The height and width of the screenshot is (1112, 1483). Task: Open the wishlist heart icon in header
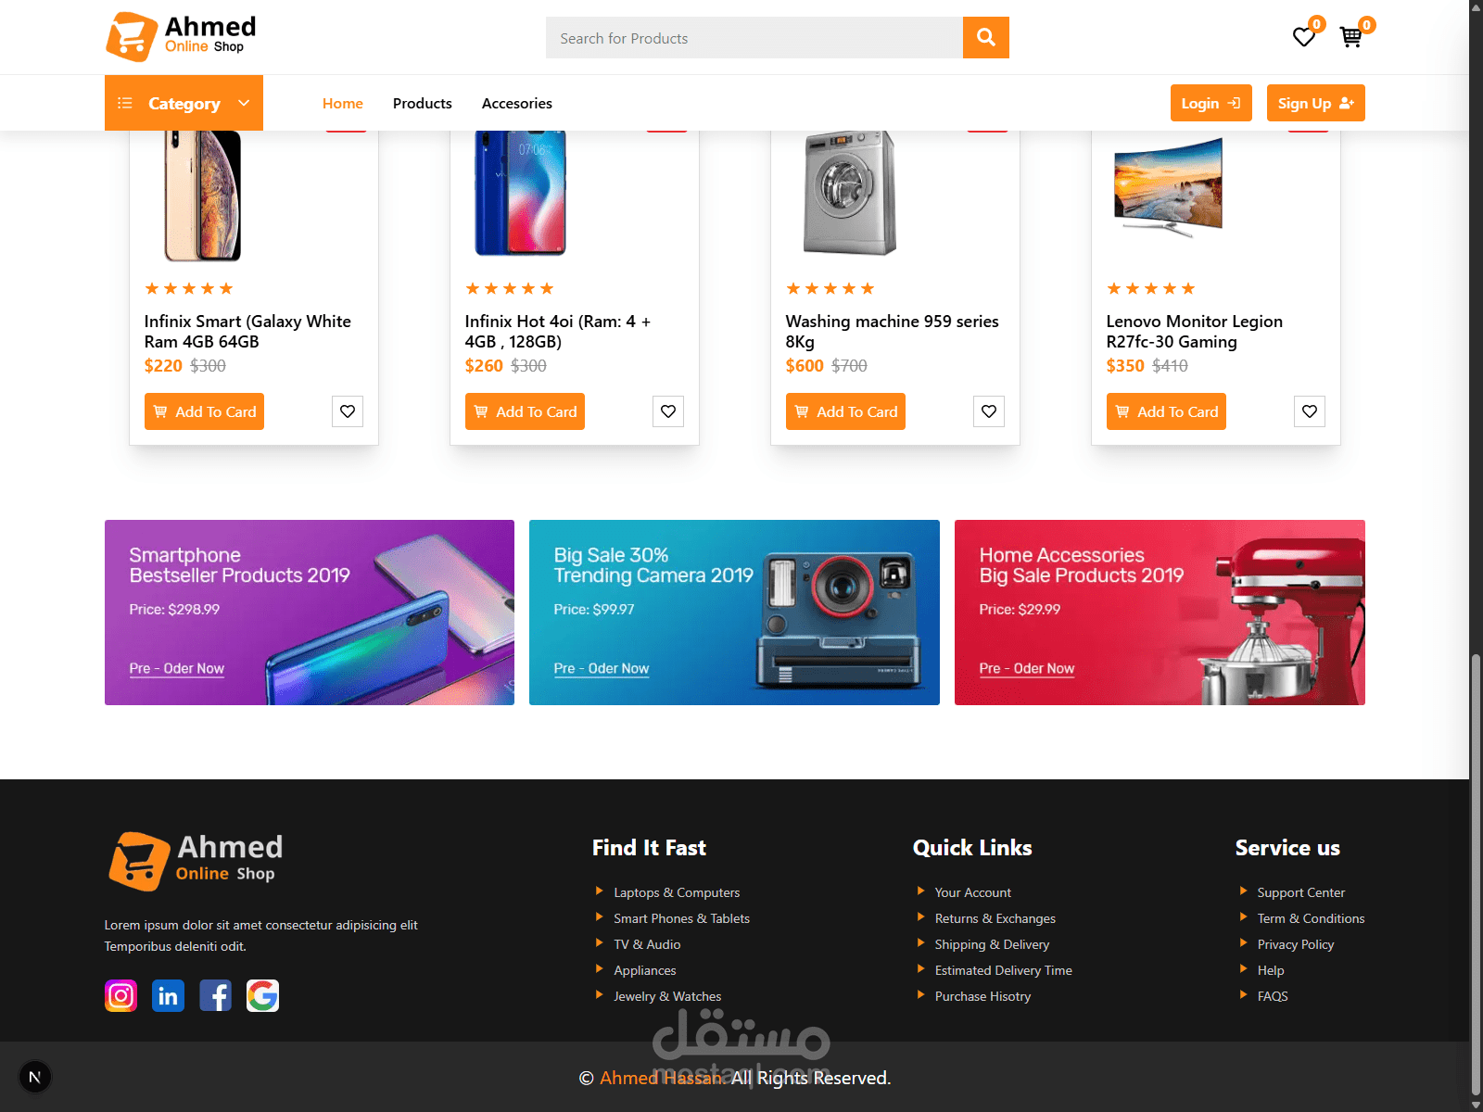[x=1304, y=37]
